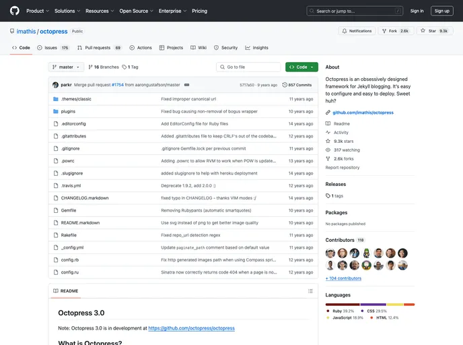The width and height of the screenshot is (463, 345).
Task: Click the search magnifier icon in header
Action: (312, 11)
